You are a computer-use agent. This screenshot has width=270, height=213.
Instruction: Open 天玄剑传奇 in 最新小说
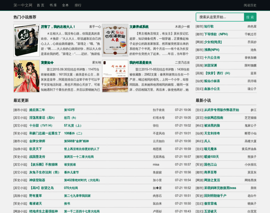[212, 133]
